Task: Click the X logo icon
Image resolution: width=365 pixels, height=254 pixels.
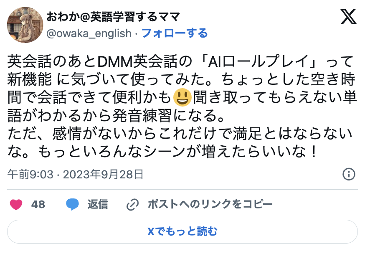Action: 348,17
